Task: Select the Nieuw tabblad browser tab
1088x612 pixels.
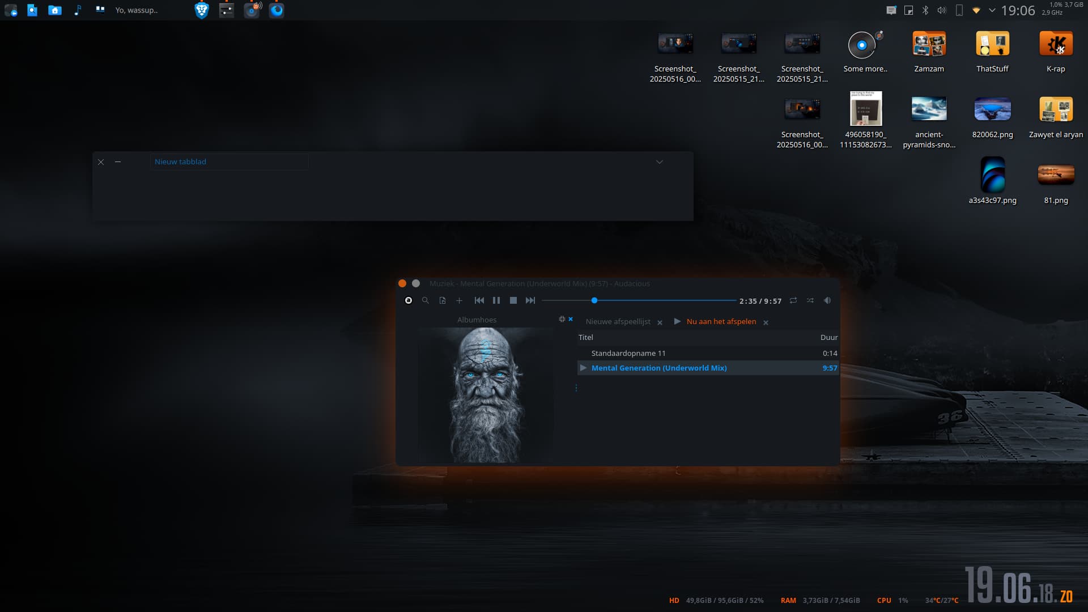Action: (229, 161)
